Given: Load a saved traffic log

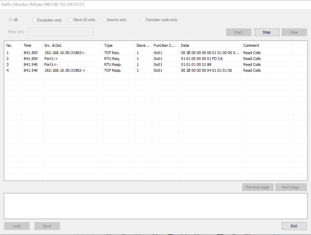Looking at the screenshot, I should pos(17,226).
